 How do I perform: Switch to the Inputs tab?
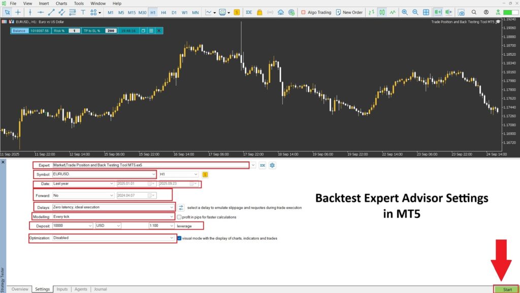click(x=62, y=289)
